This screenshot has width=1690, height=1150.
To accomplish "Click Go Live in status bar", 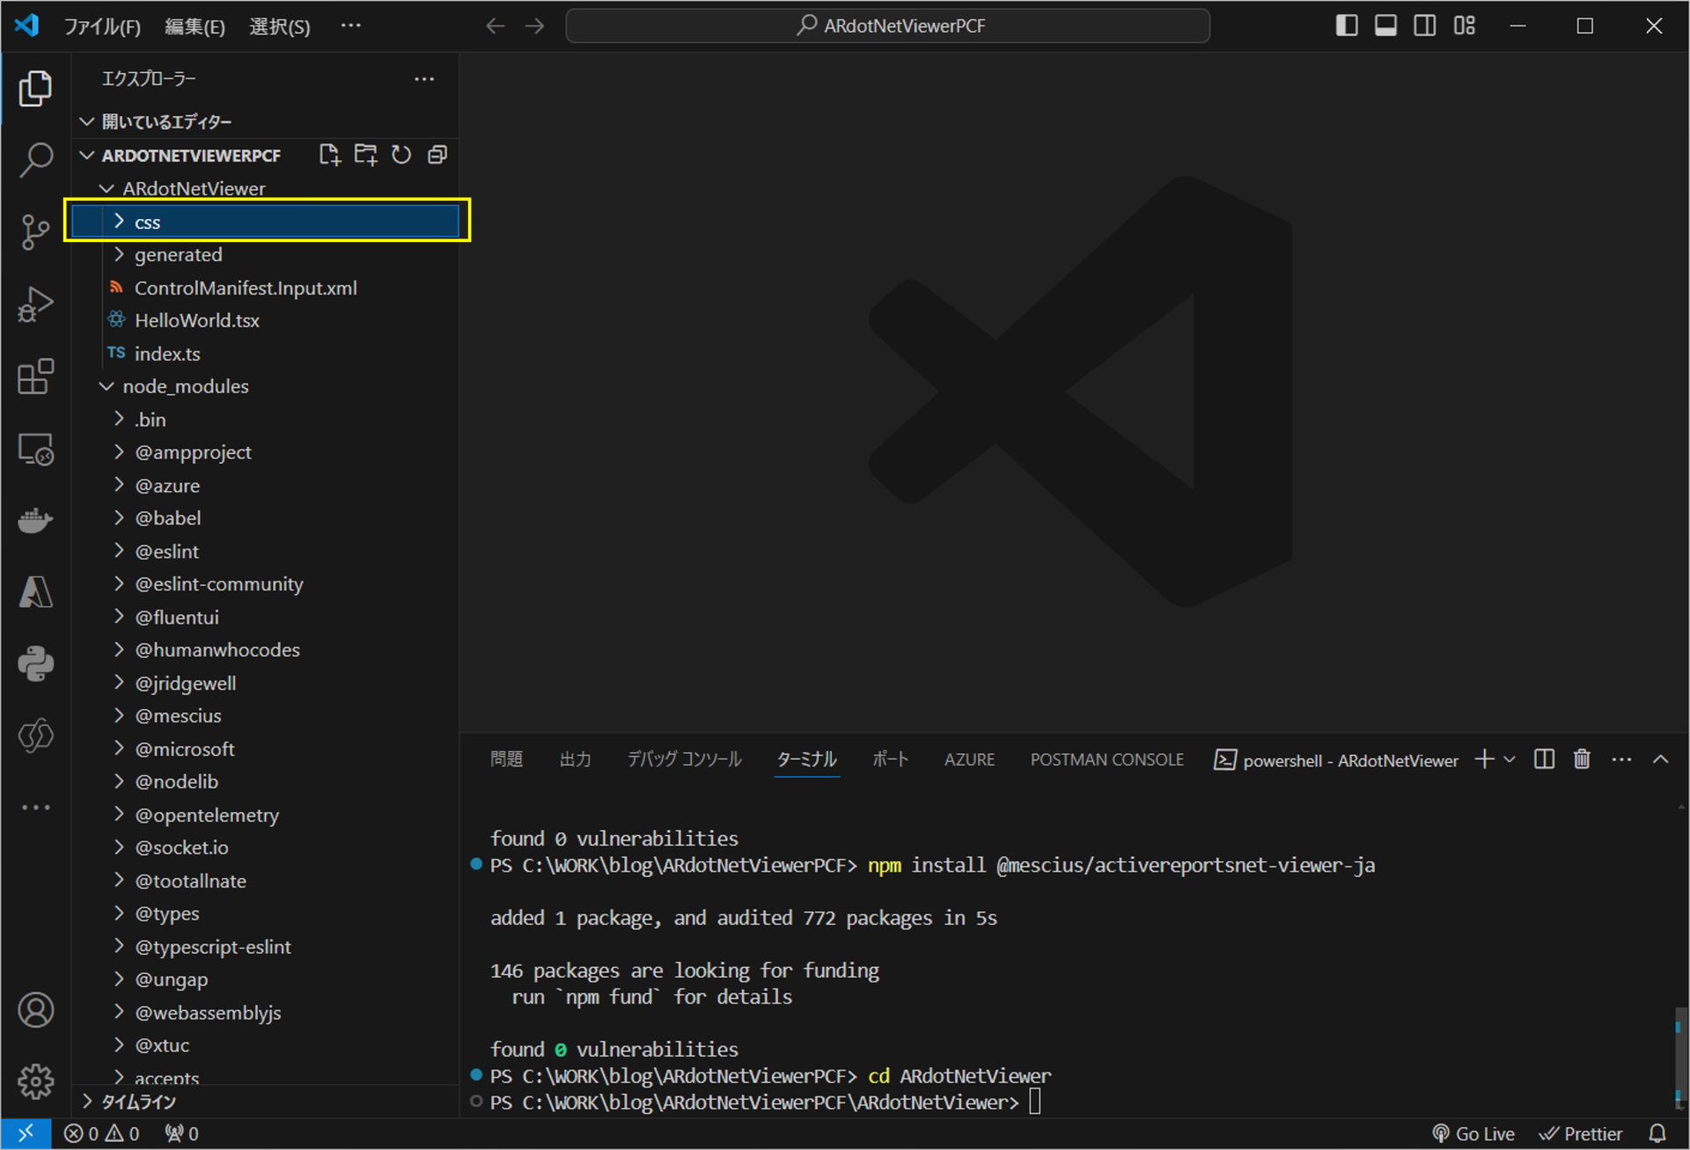I will pos(1473,1133).
